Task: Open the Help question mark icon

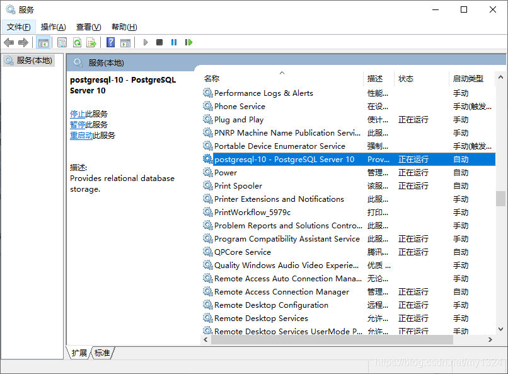Action: click(110, 42)
